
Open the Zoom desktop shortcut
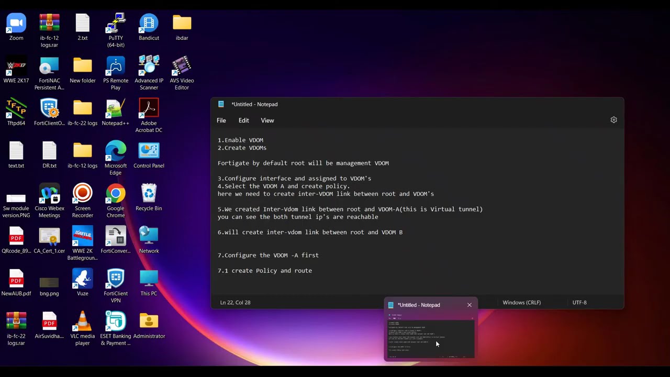tap(16, 28)
